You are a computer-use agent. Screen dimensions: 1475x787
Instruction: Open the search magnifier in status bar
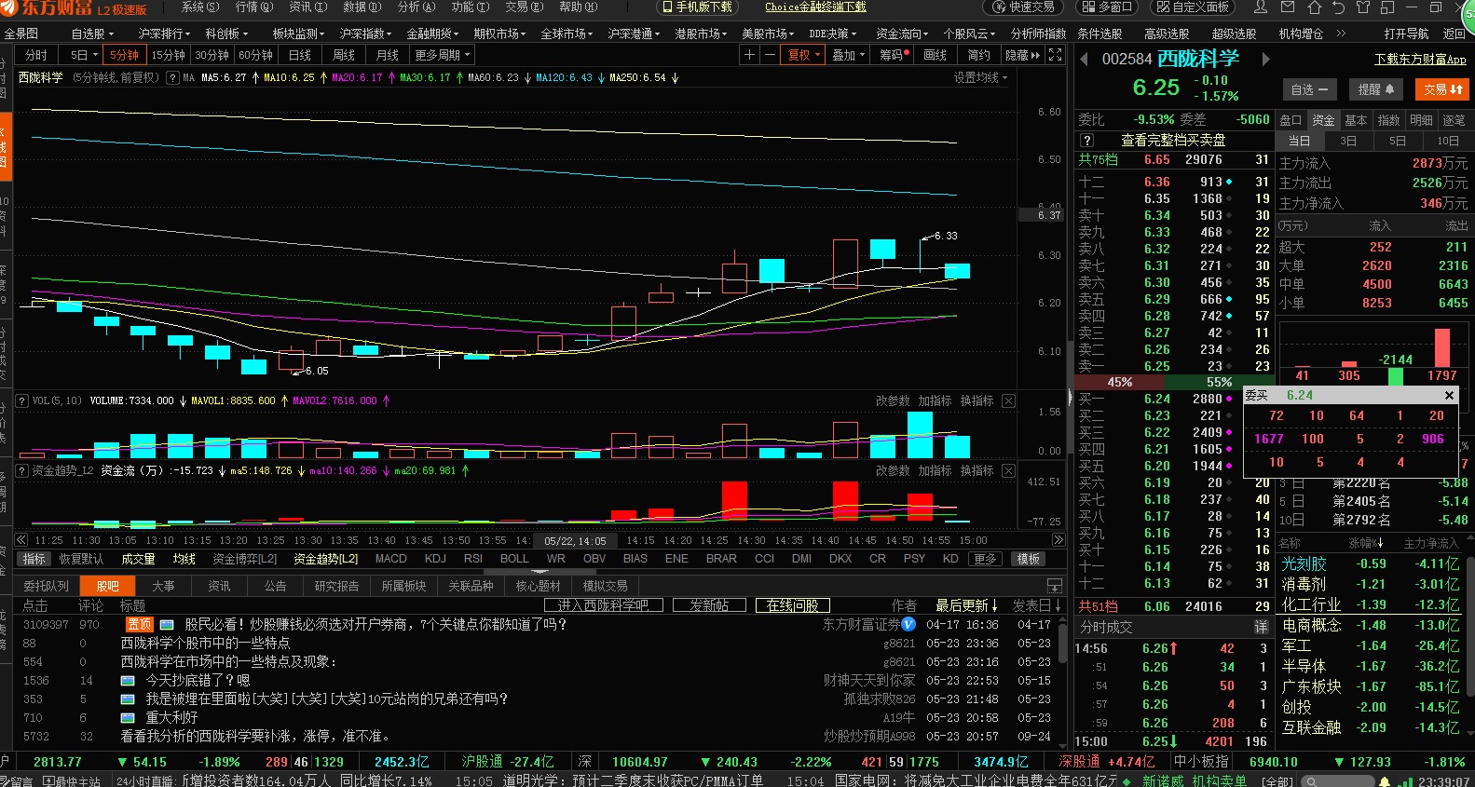(x=1313, y=781)
